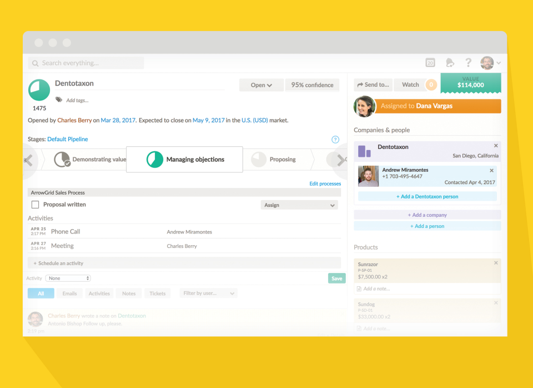Click the stages help circle icon
Image resolution: width=533 pixels, height=388 pixels.
point(335,140)
